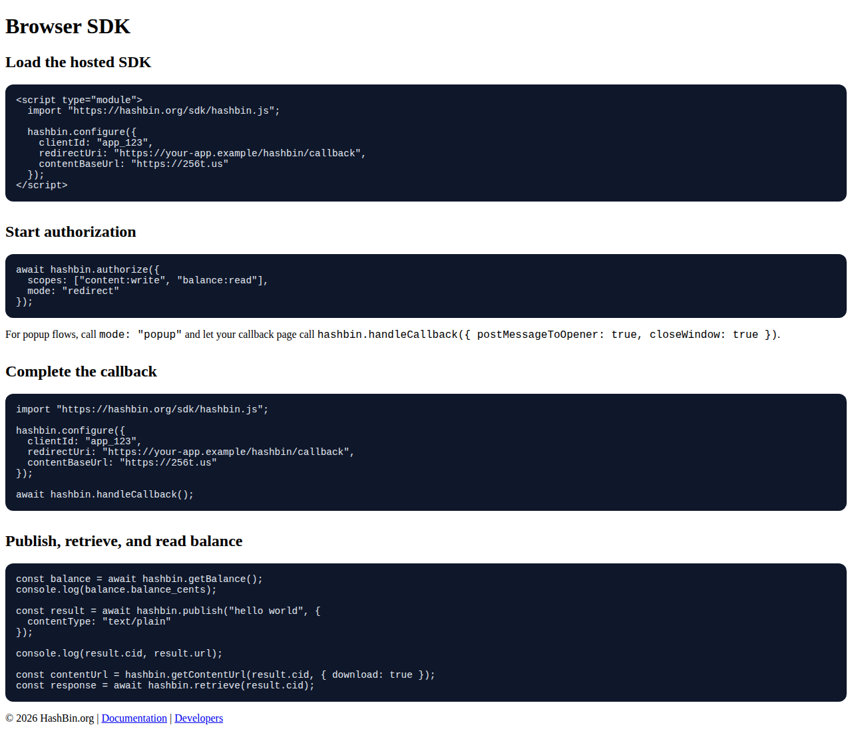Click the hashbin.publish("hello world") line
852x735 pixels.
pos(168,611)
